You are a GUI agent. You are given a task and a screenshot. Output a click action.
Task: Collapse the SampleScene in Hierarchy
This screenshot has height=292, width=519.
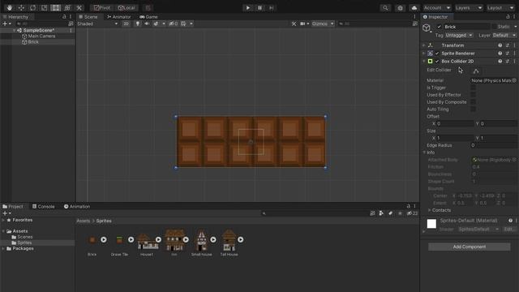tap(15, 30)
